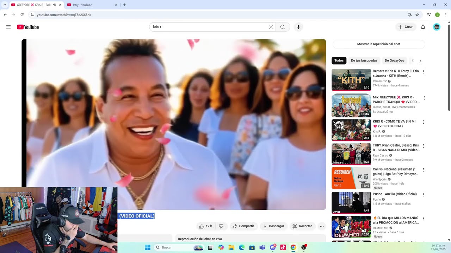This screenshot has height=253, width=451.
Task: Open OBS Studio from the taskbar
Action: point(304,247)
